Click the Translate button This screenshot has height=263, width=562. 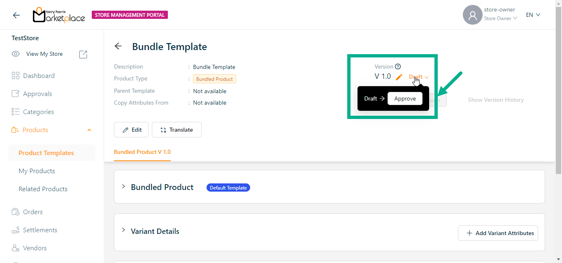(176, 130)
